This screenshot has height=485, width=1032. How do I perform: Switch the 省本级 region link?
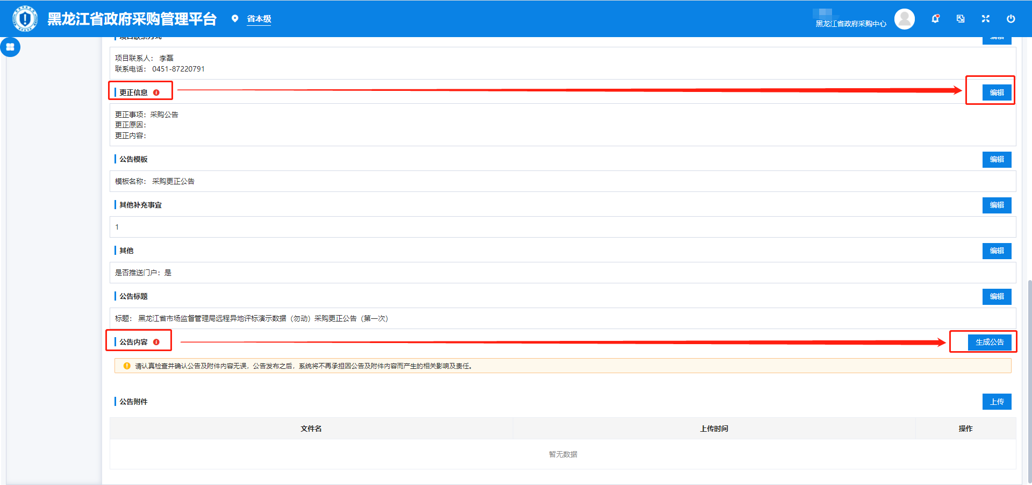pos(259,19)
